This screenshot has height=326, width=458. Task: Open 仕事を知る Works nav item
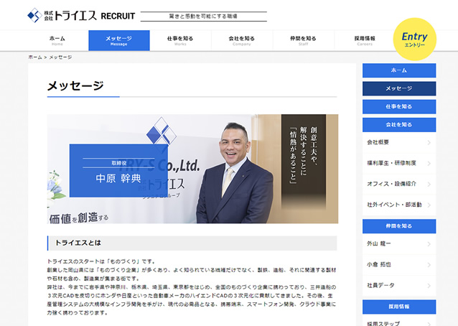[180, 41]
